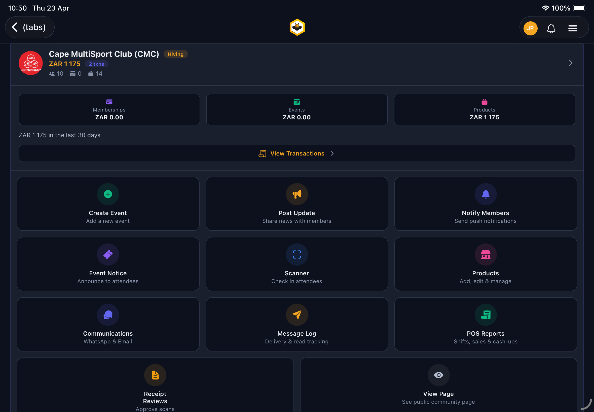Image resolution: width=594 pixels, height=412 pixels.
Task: Open the JP profile avatar
Action: (530, 28)
